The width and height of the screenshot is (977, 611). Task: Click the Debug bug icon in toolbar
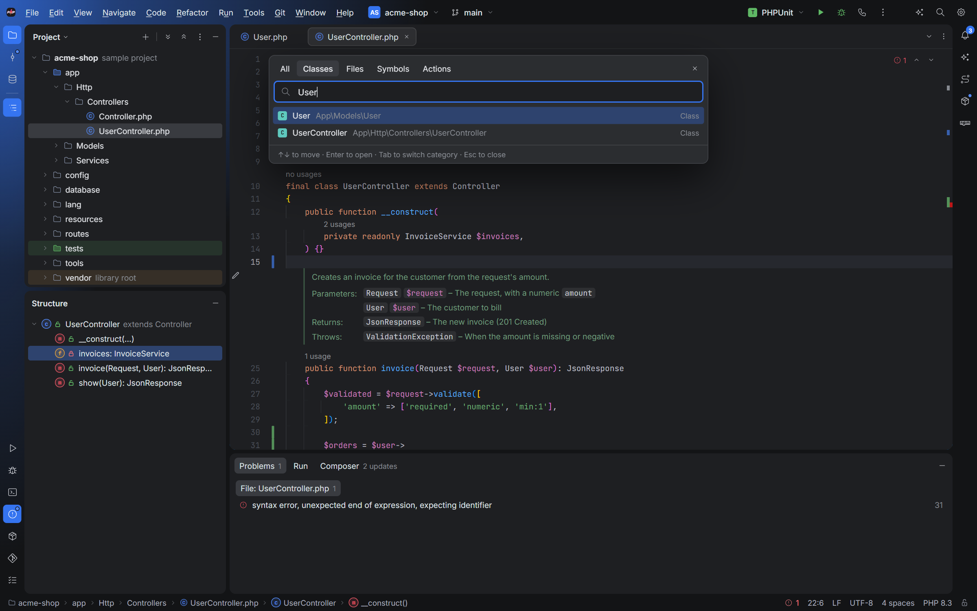point(841,13)
